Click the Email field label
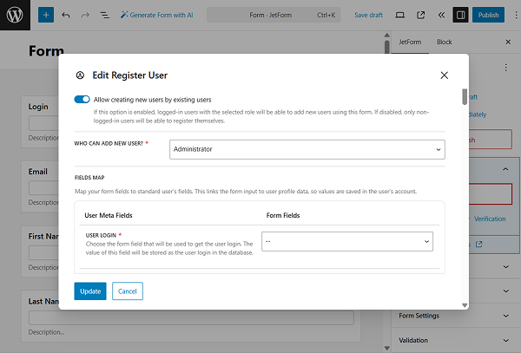Viewport: 521px width, 353px height. coord(38,172)
